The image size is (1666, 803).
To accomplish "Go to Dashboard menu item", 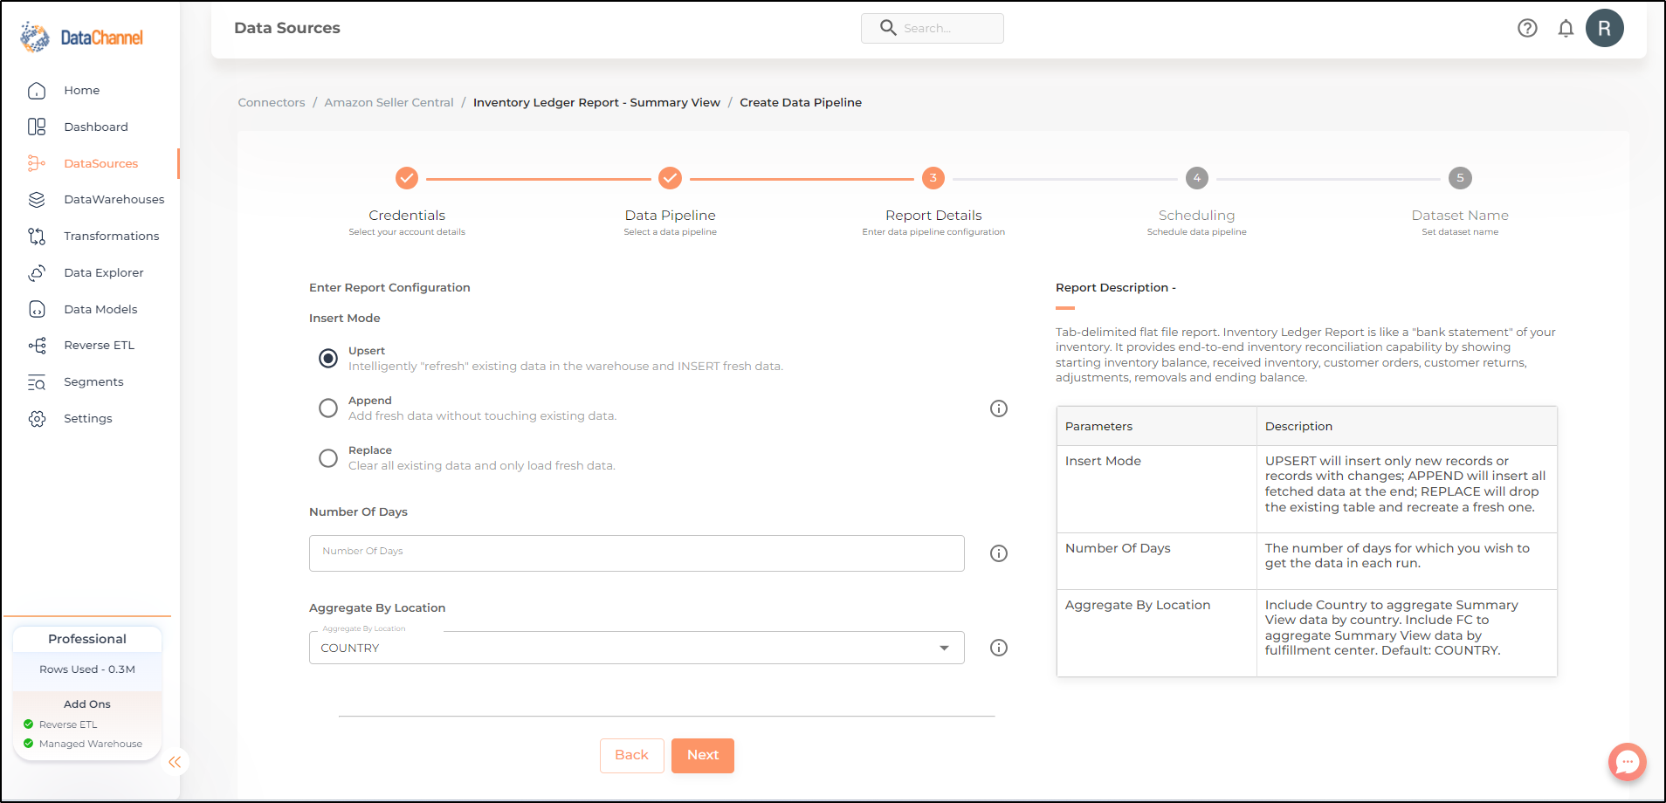I will coord(96,127).
